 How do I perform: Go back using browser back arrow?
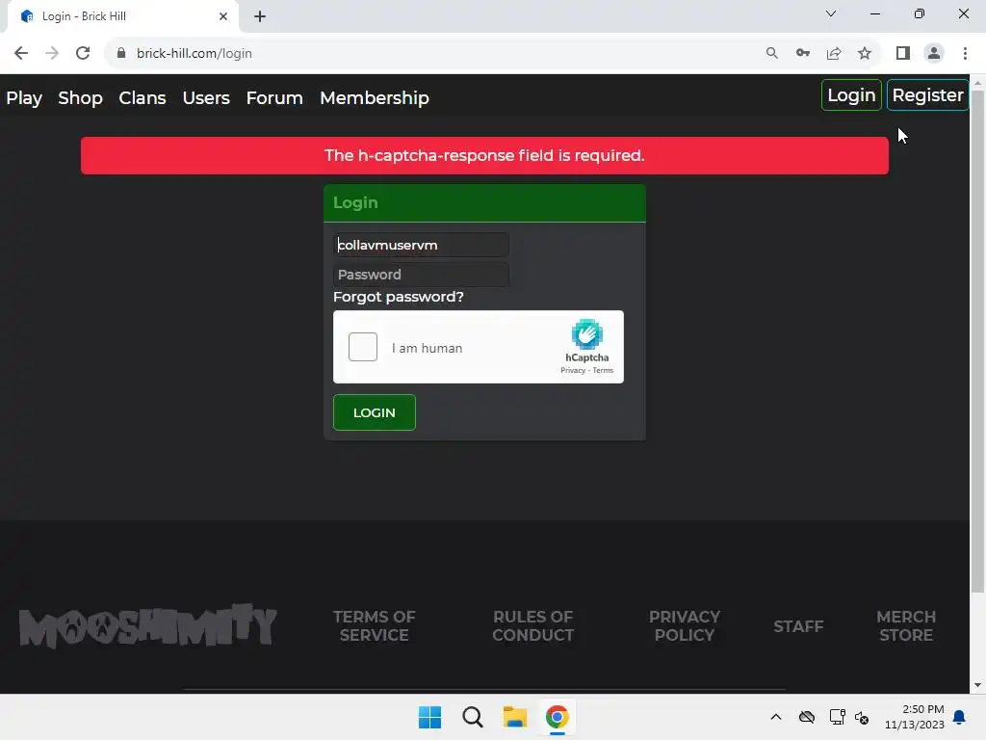point(21,54)
